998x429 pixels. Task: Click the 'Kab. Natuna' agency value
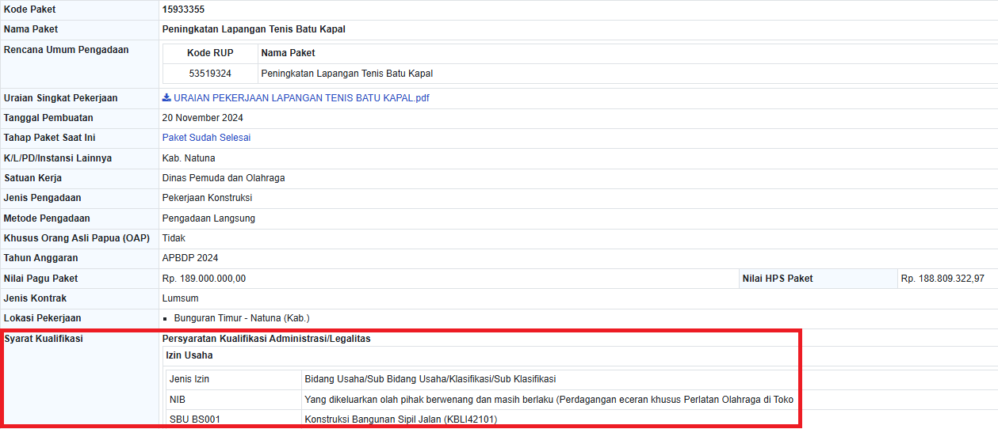pyautogui.click(x=189, y=158)
